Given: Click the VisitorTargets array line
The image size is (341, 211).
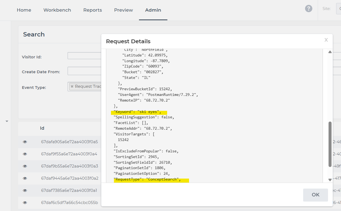Looking at the screenshot, I should [x=134, y=134].
